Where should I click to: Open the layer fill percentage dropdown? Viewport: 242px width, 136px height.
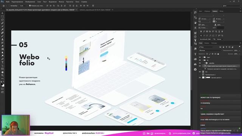(x=239, y=54)
